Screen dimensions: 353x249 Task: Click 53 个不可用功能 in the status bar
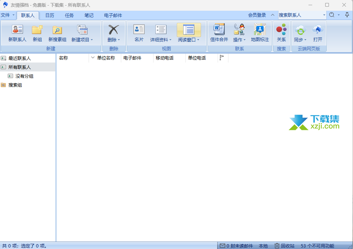click(317, 246)
